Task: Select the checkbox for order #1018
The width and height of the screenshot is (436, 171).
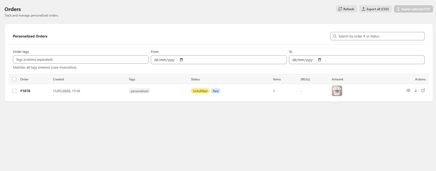Action: point(14,91)
